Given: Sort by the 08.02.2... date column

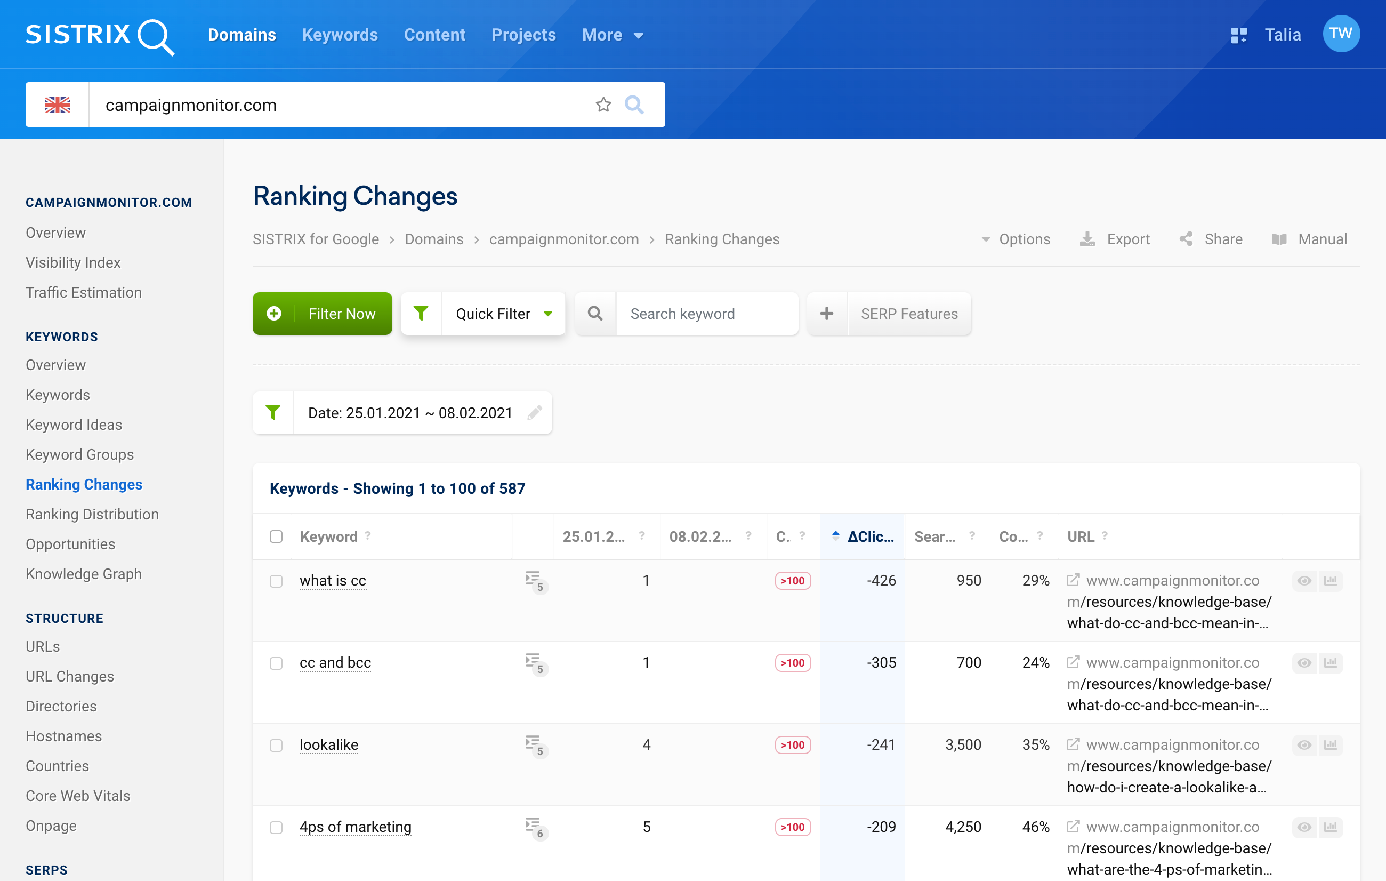Looking at the screenshot, I should (x=700, y=536).
